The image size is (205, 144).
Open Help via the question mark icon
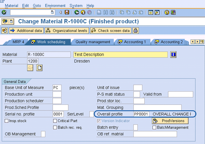pos(167,12)
